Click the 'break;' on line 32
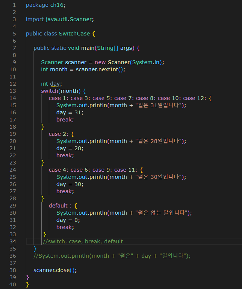242x289 pixels. [x=65, y=227]
